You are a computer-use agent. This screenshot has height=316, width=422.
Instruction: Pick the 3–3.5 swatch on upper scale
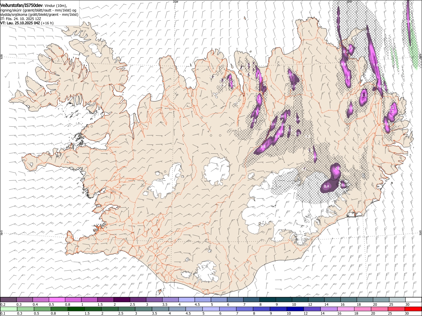point(154,300)
